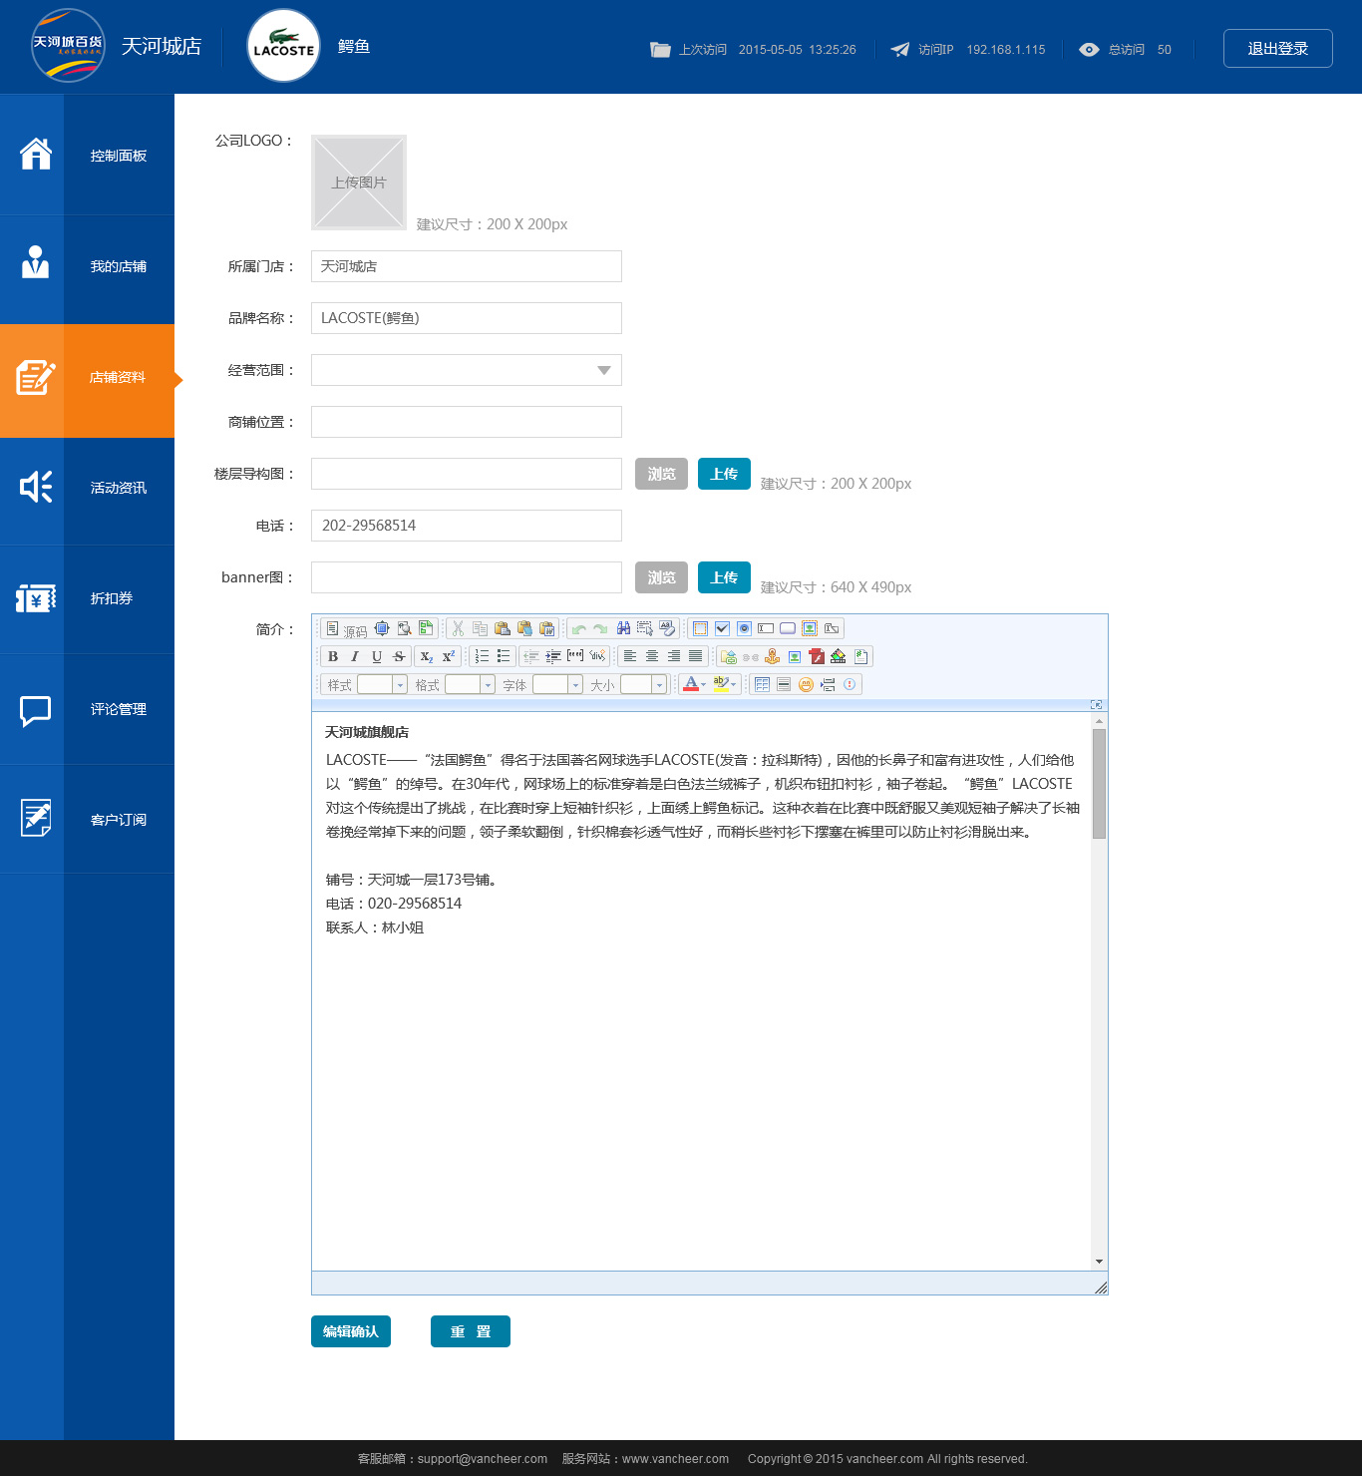Center align text in the editor

[652, 656]
